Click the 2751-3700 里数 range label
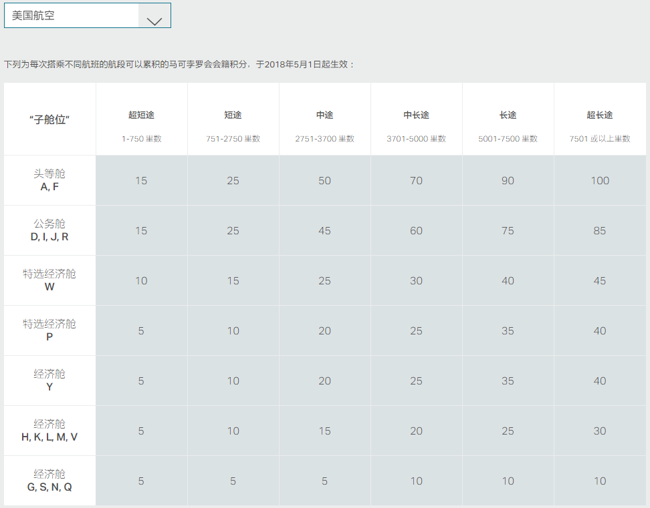This screenshot has height=508, width=650. (324, 139)
